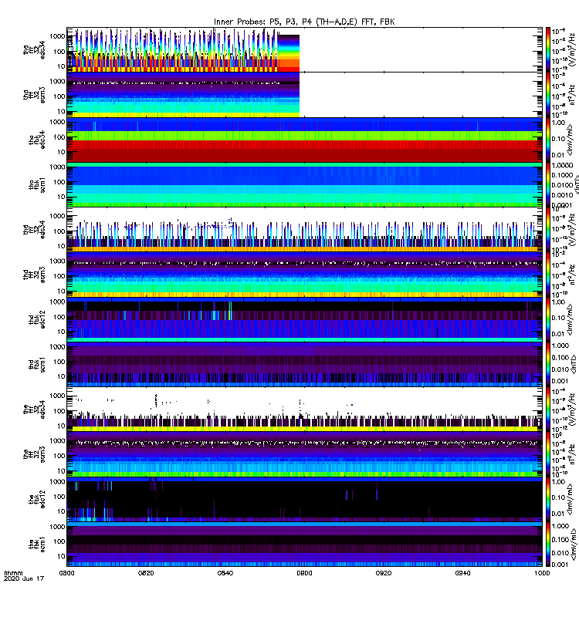Select the 'the fff 32 scm3' panel label
This screenshot has height=617, width=579.
[x=34, y=454]
